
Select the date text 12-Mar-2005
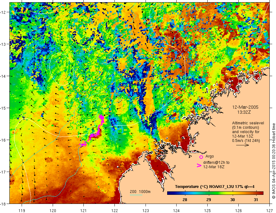point(245,107)
